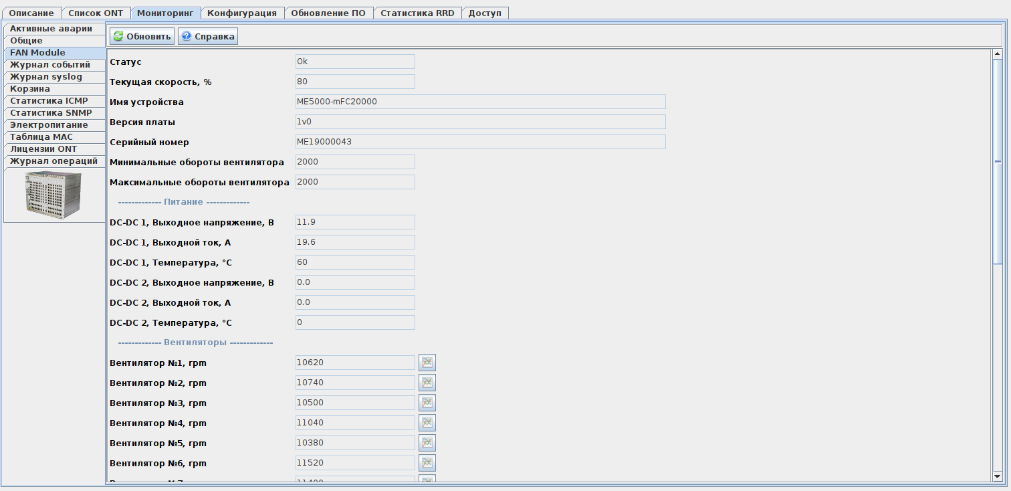The height and width of the screenshot is (491, 1011).
Task: Click the Вентилятор №6, rpm label
Action: (x=158, y=464)
